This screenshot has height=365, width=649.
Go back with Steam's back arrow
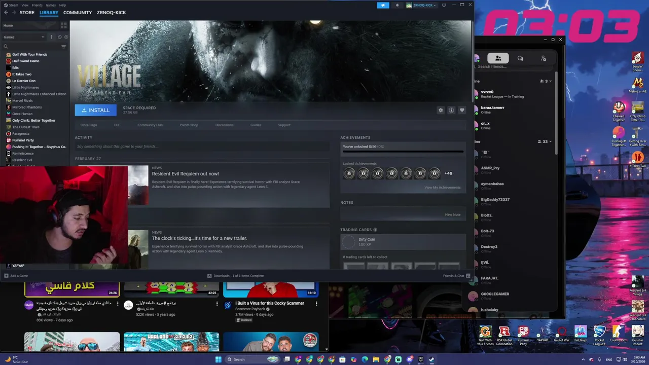pos(6,12)
